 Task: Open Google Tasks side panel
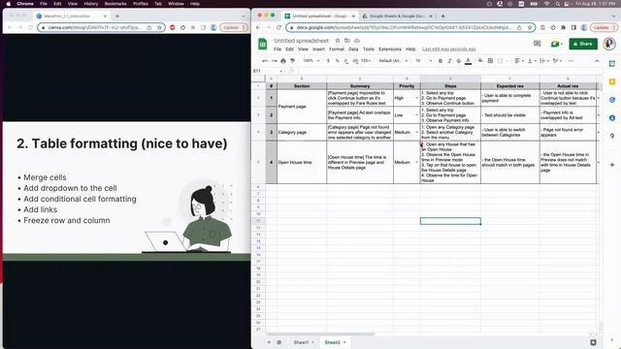(x=612, y=100)
